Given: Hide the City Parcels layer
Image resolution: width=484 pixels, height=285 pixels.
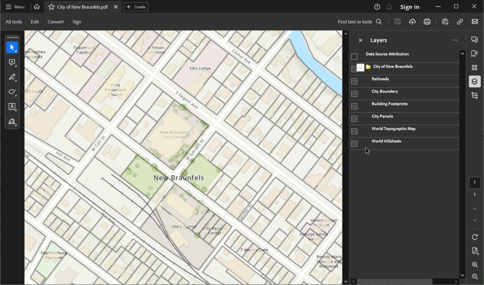Looking at the screenshot, I should pyautogui.click(x=354, y=119).
